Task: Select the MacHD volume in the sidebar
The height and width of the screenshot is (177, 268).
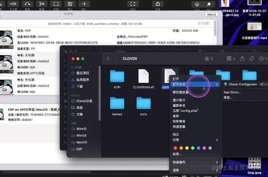Action: tap(82, 142)
